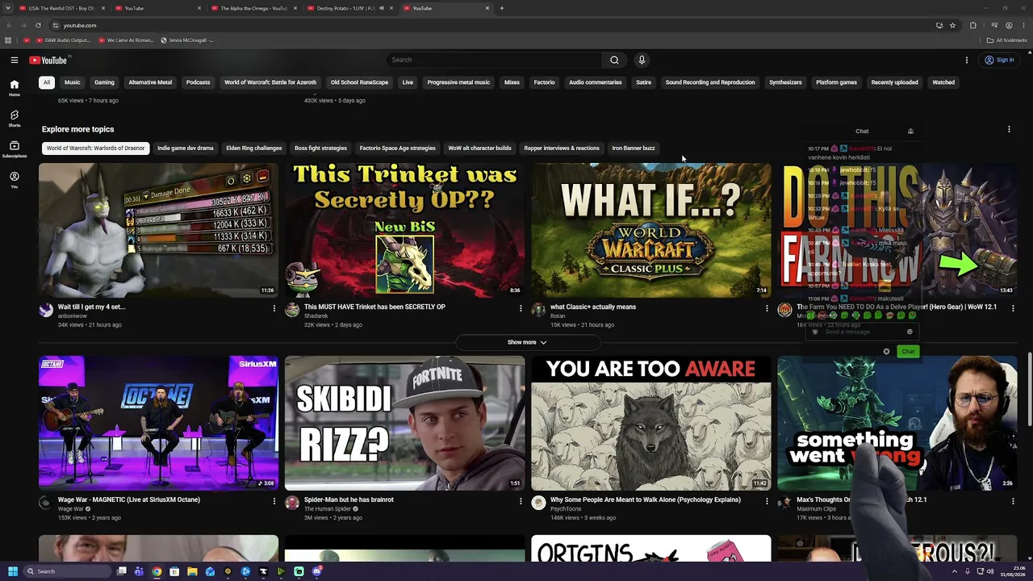The height and width of the screenshot is (581, 1033).
Task: Choose the Elden Ring challenges topic
Action: tap(254, 148)
